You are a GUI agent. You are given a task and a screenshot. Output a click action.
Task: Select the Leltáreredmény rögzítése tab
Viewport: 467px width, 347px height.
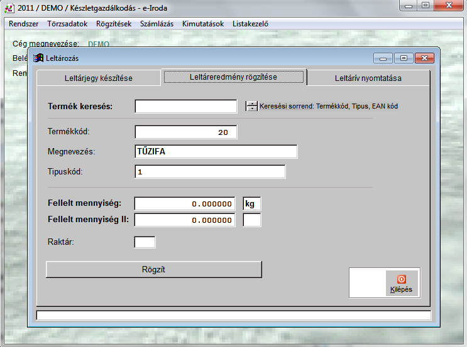pyautogui.click(x=234, y=77)
